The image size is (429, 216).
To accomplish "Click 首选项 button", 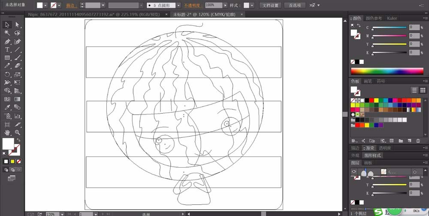I will coord(295,5).
